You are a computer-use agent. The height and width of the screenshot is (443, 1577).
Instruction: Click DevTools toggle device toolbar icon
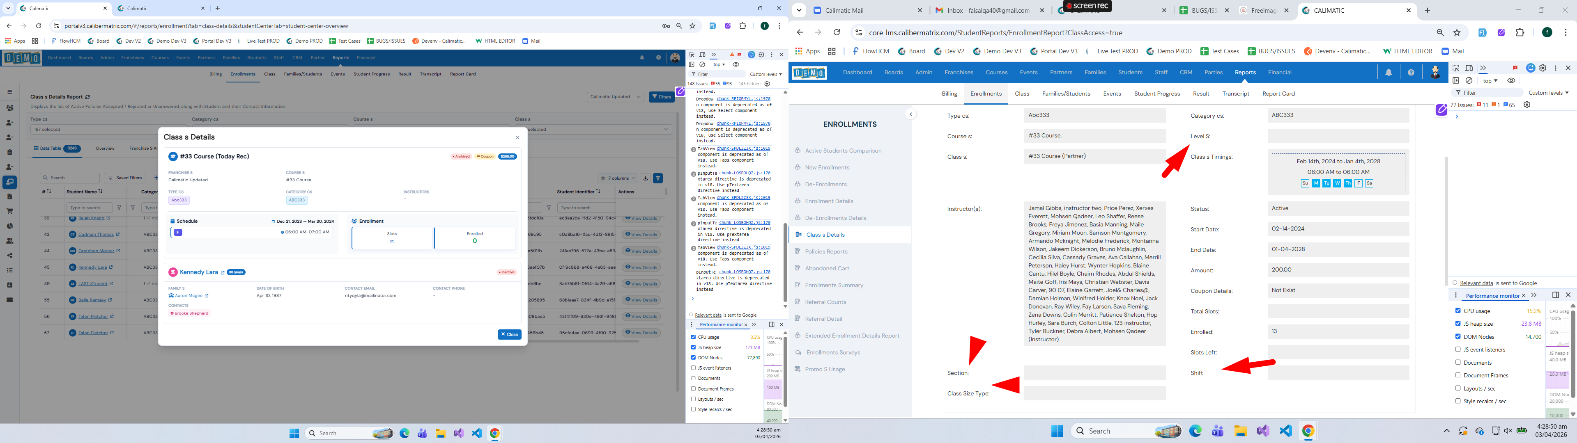pyautogui.click(x=1469, y=68)
